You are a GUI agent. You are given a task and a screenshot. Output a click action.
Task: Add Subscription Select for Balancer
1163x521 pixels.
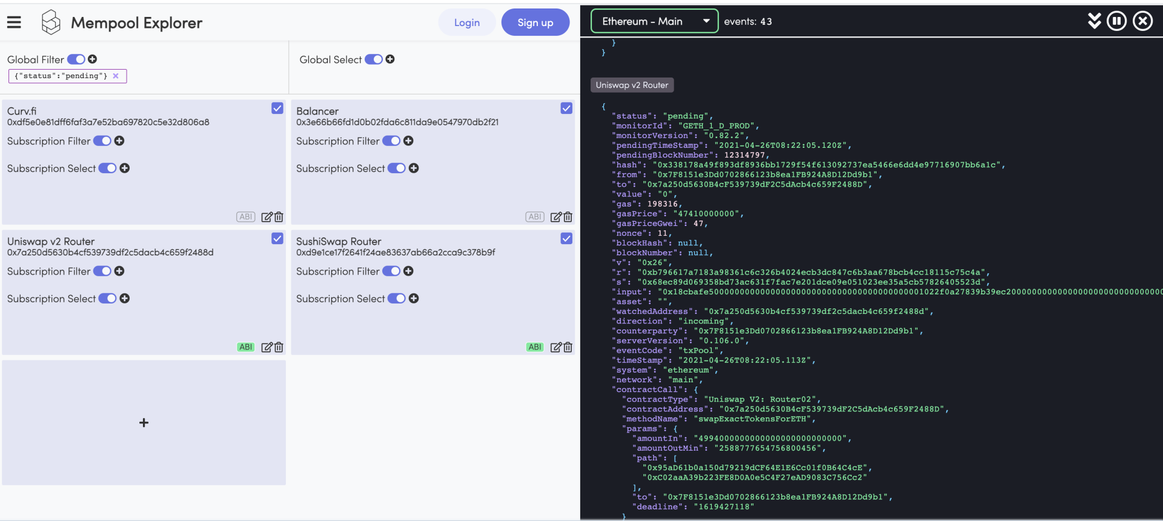click(414, 168)
